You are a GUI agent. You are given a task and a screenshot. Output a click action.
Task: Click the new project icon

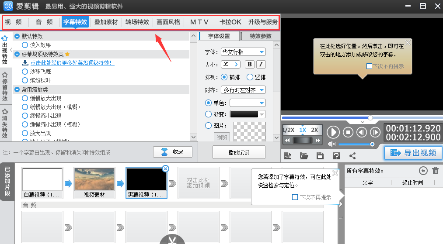288,156
